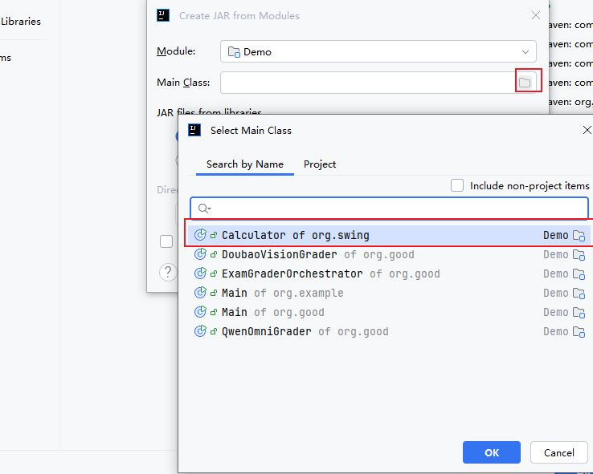Click the class icon beside DoubaoVisionGrader

[x=200, y=254]
